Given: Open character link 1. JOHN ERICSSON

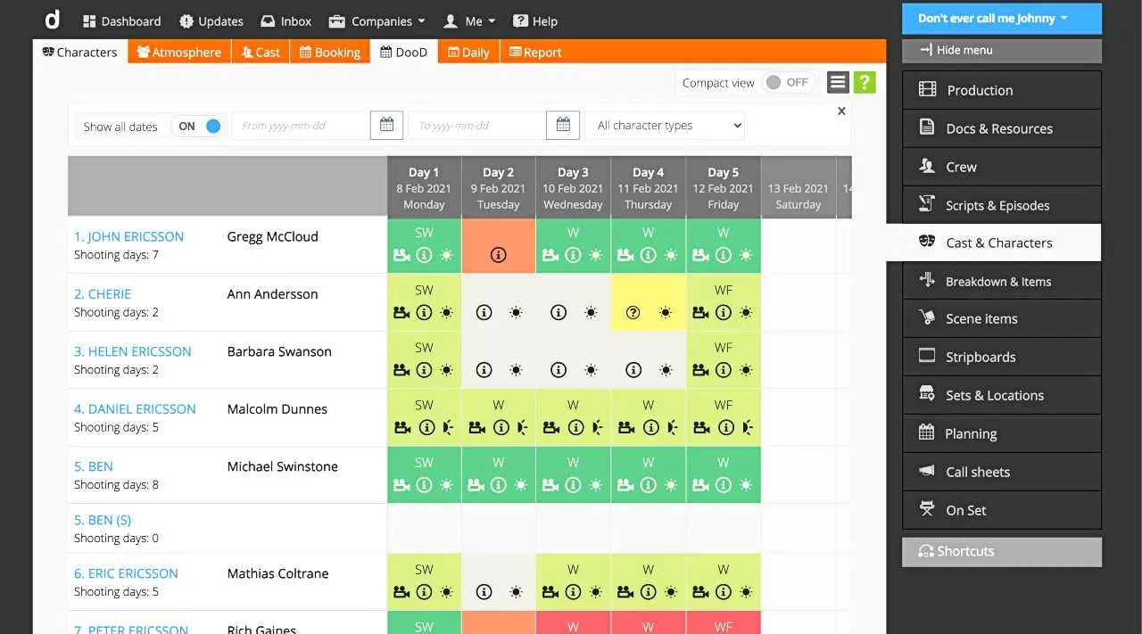Looking at the screenshot, I should (128, 236).
